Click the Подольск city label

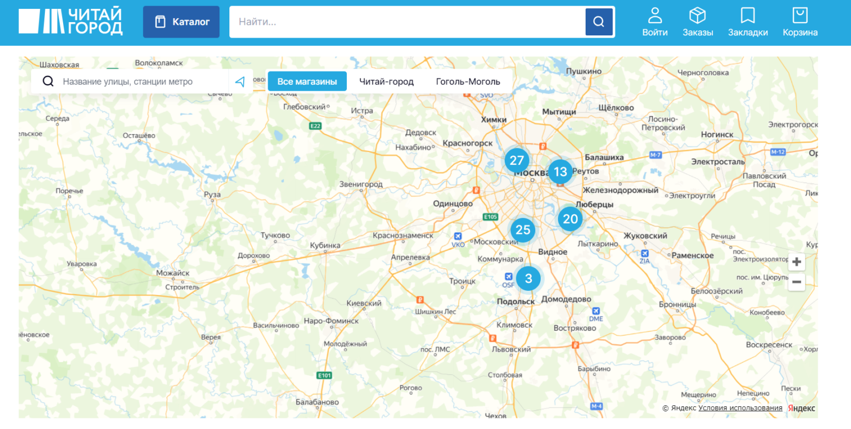pos(516,301)
